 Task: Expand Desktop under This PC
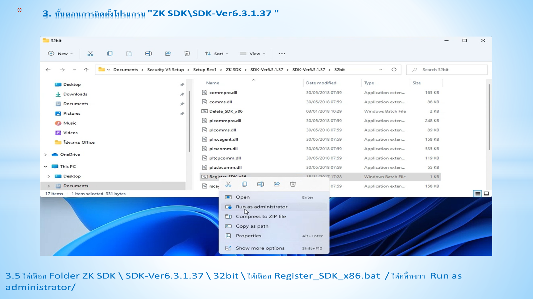coord(49,176)
